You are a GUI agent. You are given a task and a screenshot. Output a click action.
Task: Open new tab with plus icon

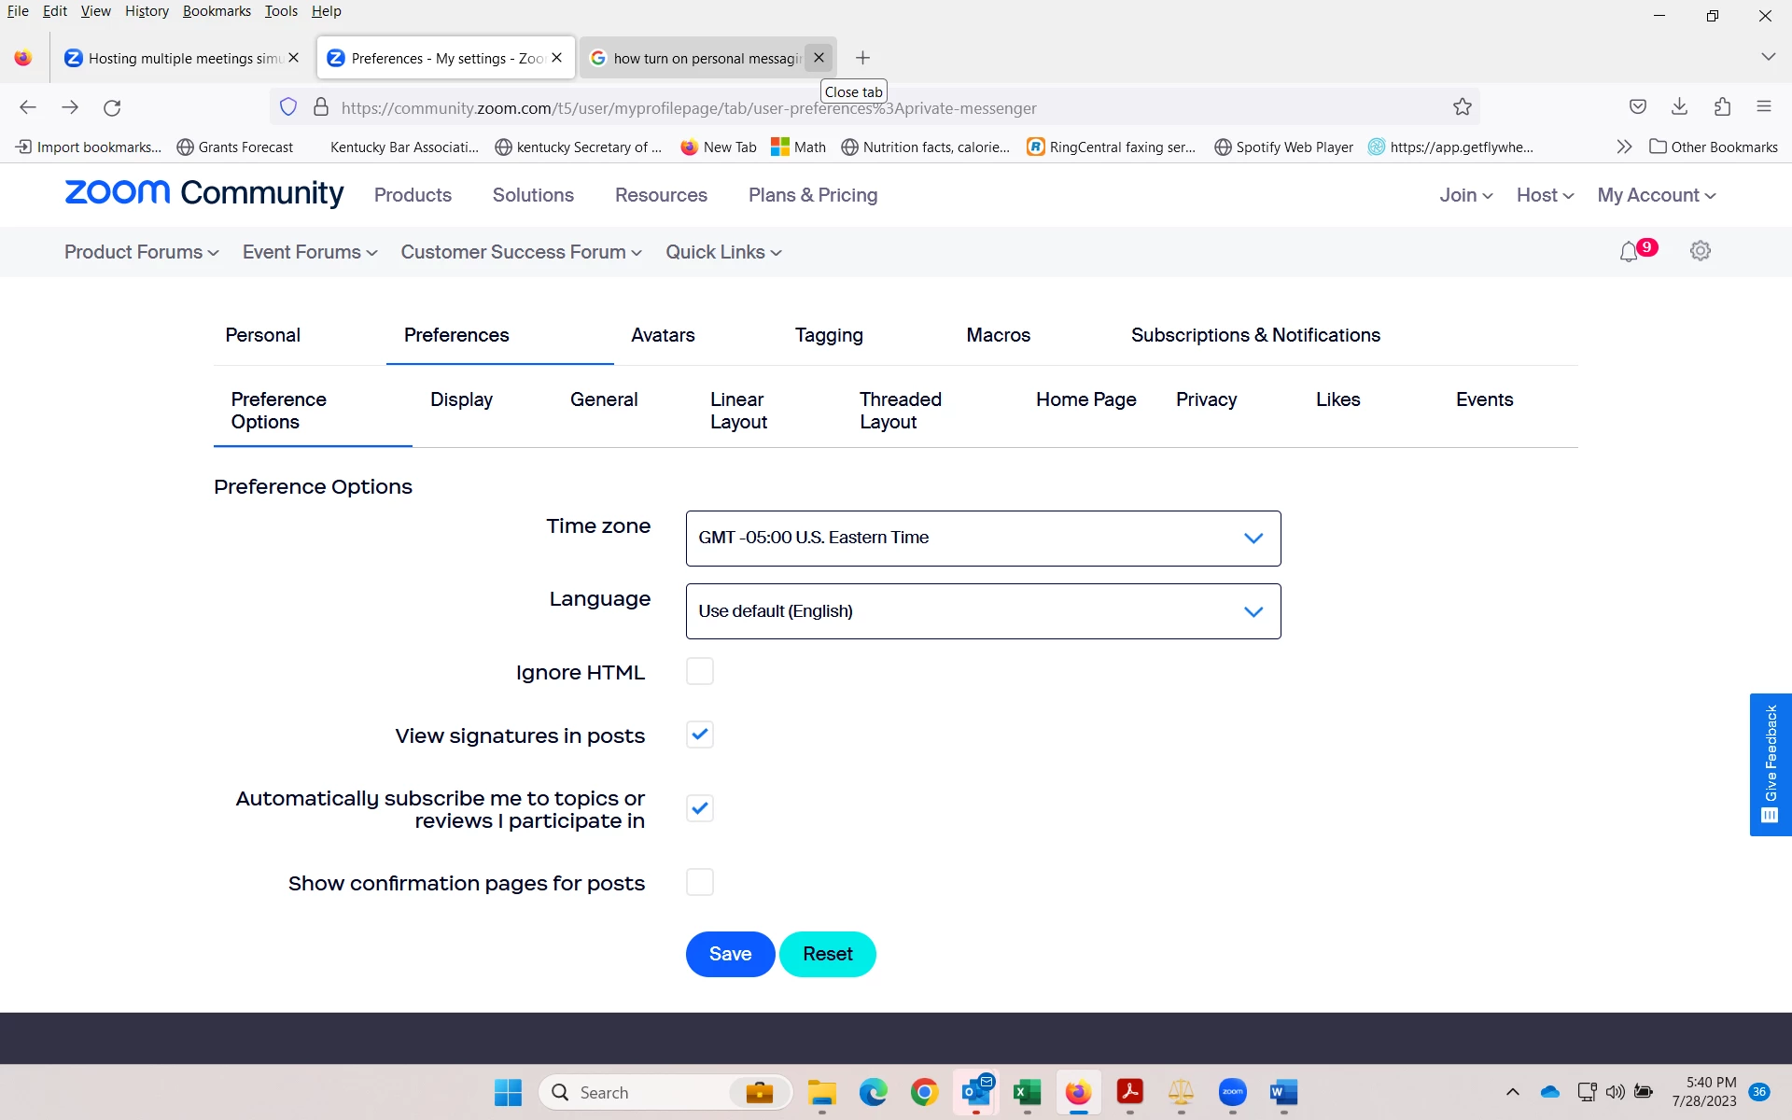(x=862, y=58)
